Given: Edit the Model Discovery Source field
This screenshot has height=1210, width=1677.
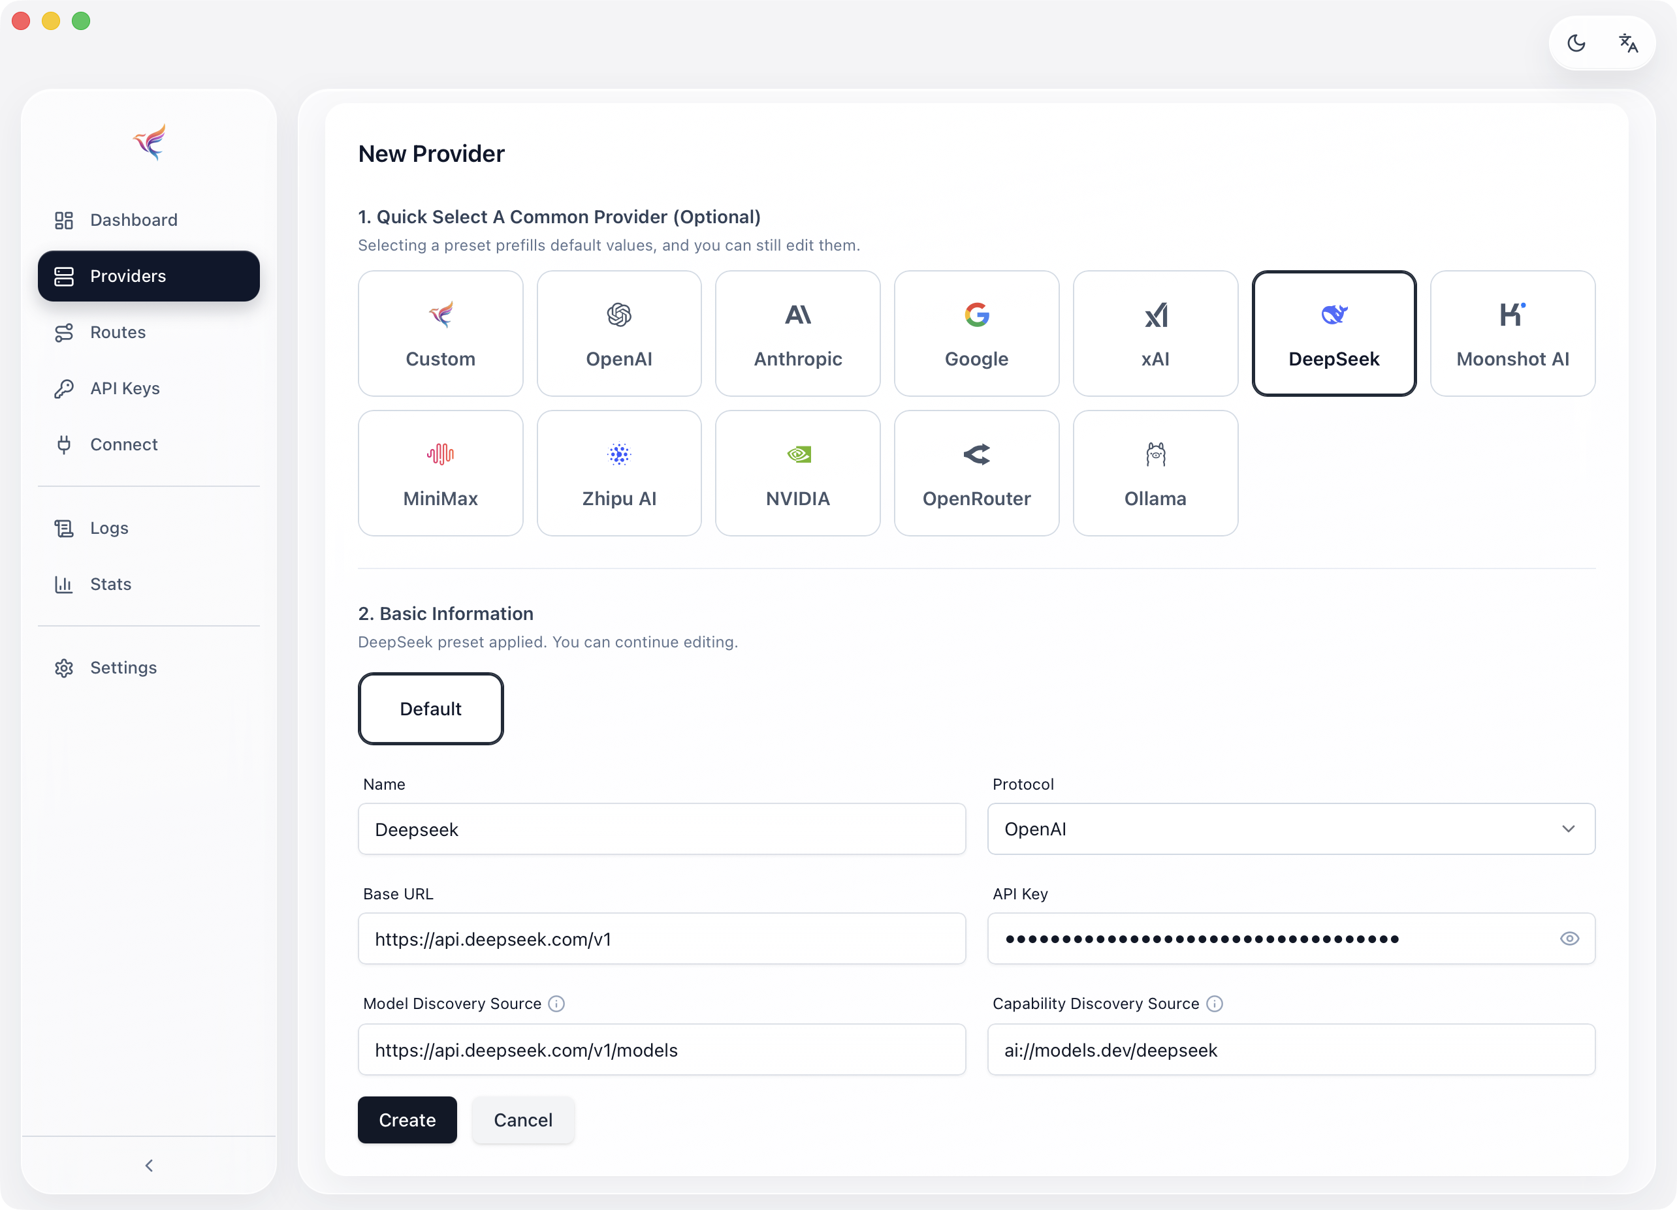Looking at the screenshot, I should 662,1049.
